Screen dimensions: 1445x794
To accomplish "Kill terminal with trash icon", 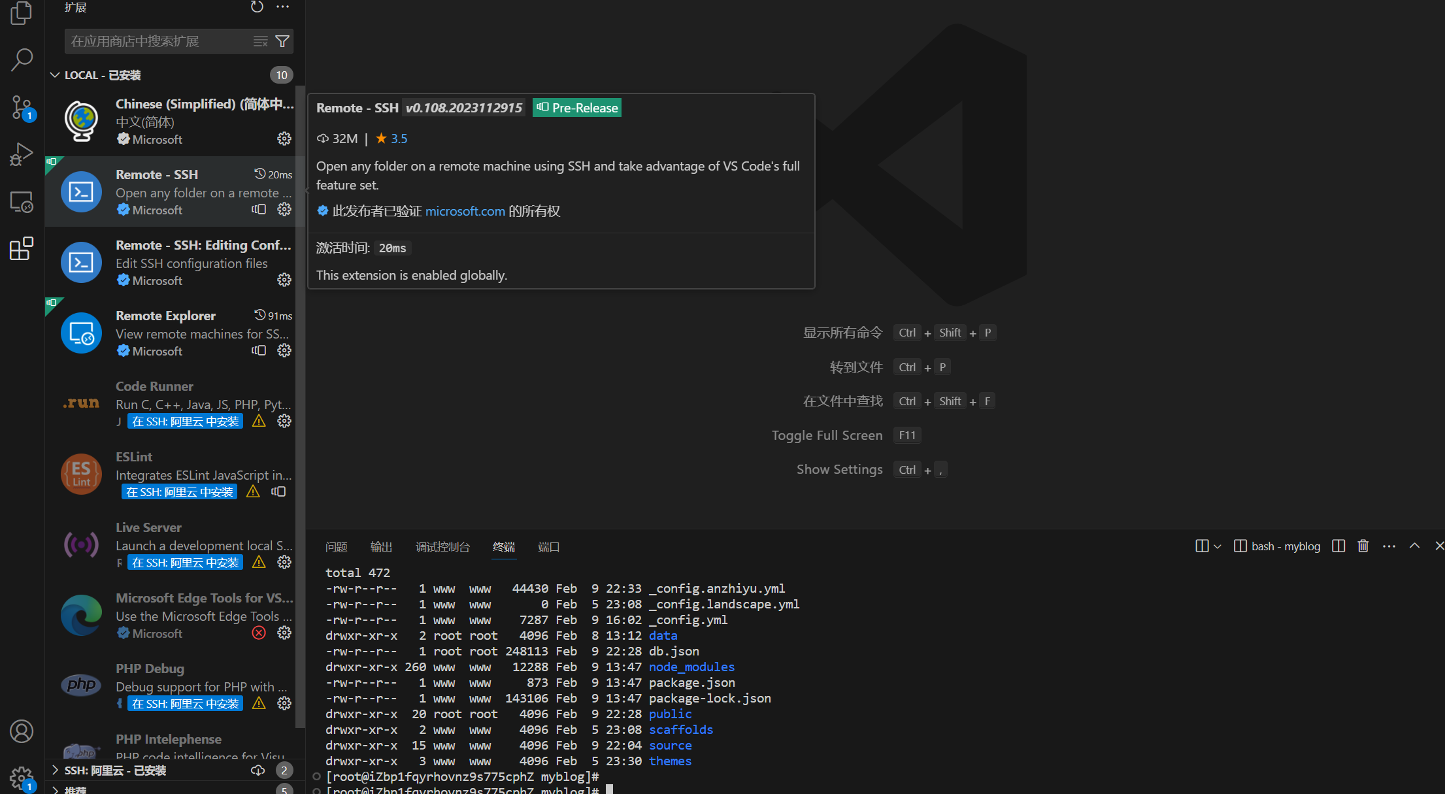I will tap(1363, 546).
